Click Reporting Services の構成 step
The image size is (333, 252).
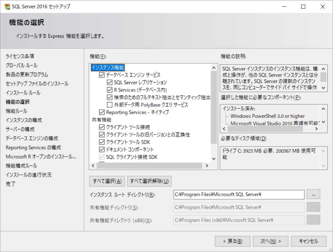coord(33,148)
